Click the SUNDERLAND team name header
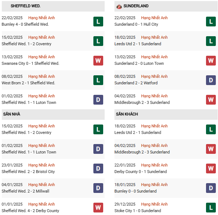 [x=136, y=6]
